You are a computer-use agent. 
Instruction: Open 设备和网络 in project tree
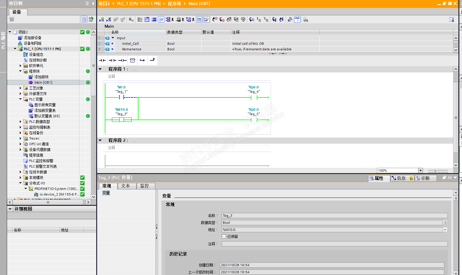coord(32,43)
